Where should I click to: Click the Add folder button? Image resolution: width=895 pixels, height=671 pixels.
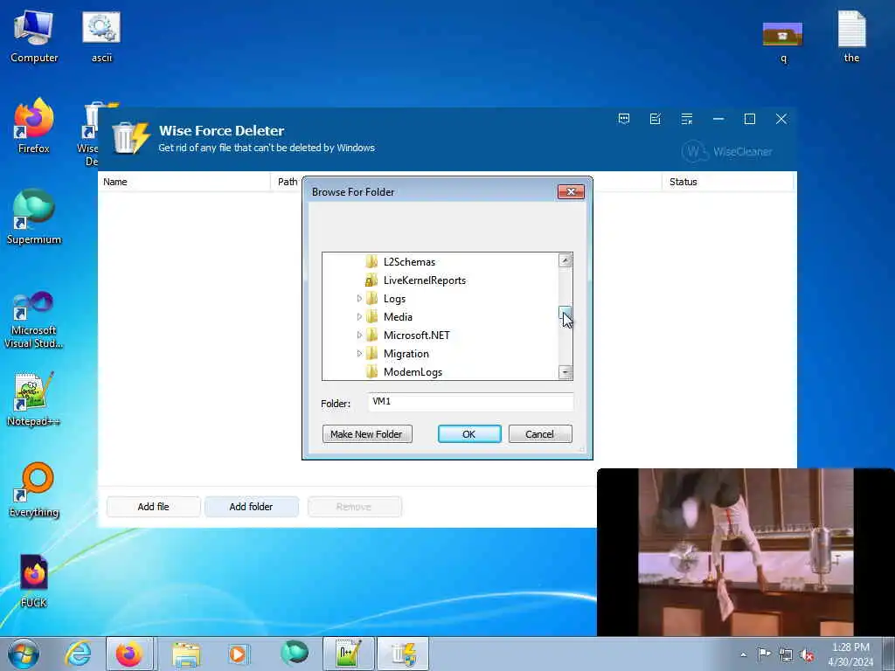click(251, 507)
